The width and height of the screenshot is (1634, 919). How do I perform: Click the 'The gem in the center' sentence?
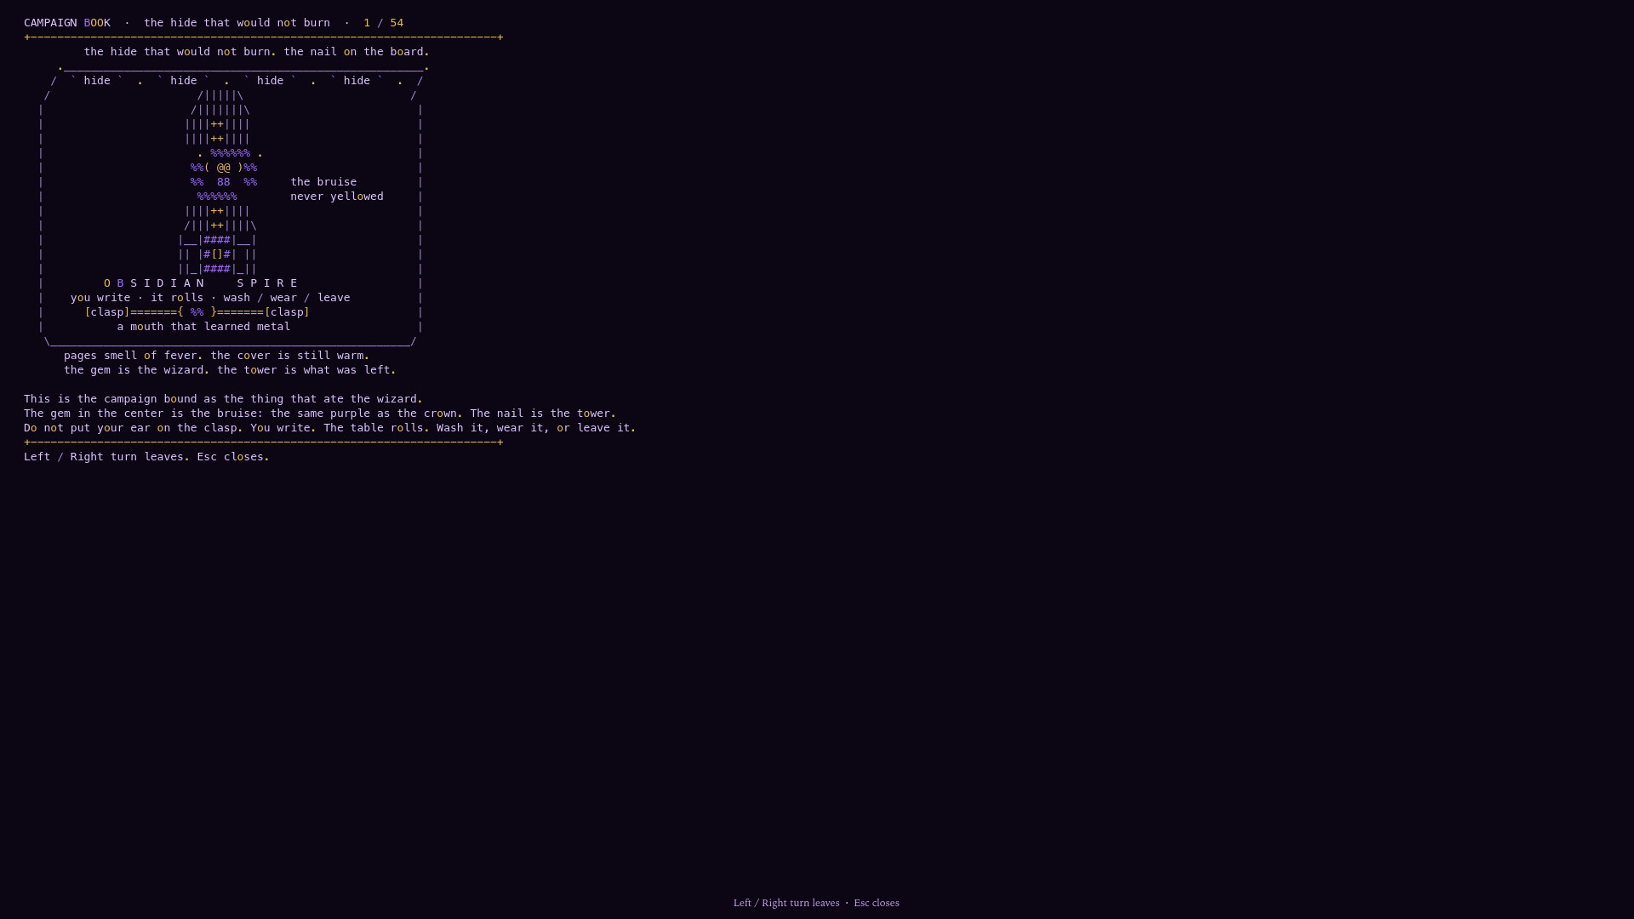coord(243,414)
